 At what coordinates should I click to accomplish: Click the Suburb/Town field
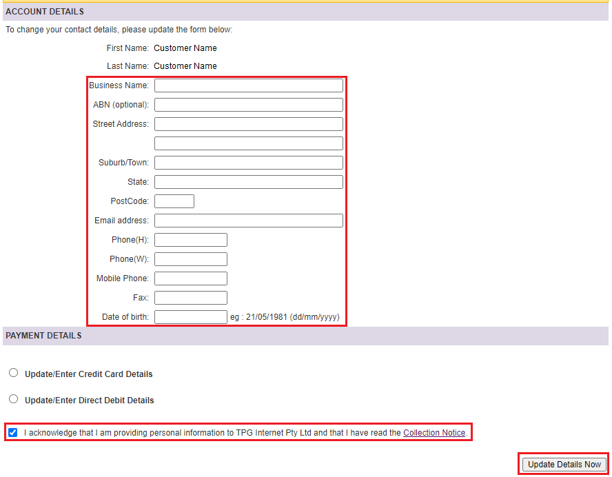click(x=248, y=162)
